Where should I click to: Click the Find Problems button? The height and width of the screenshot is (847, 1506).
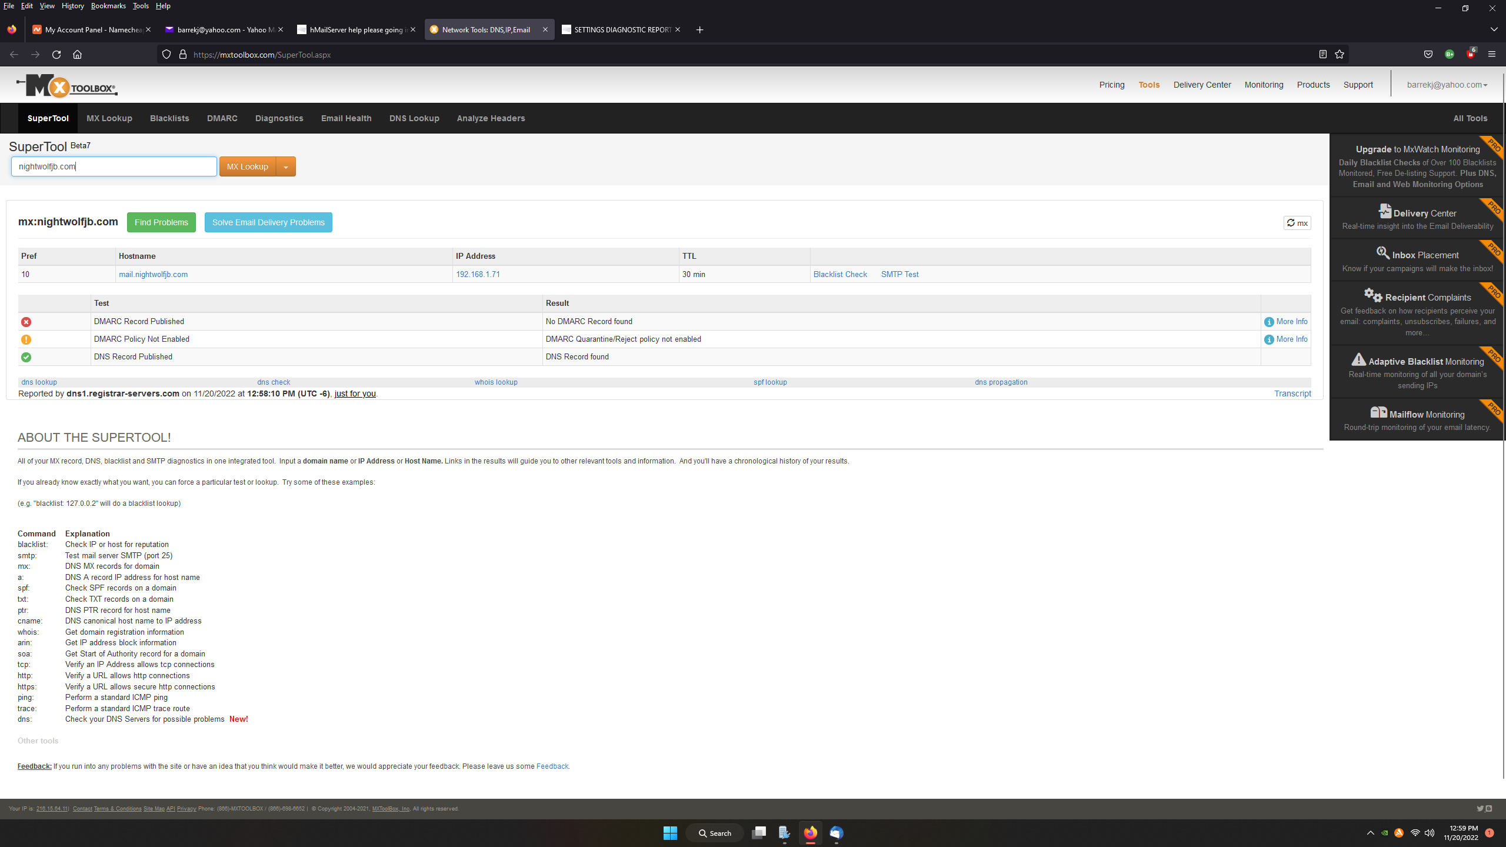[x=161, y=222]
